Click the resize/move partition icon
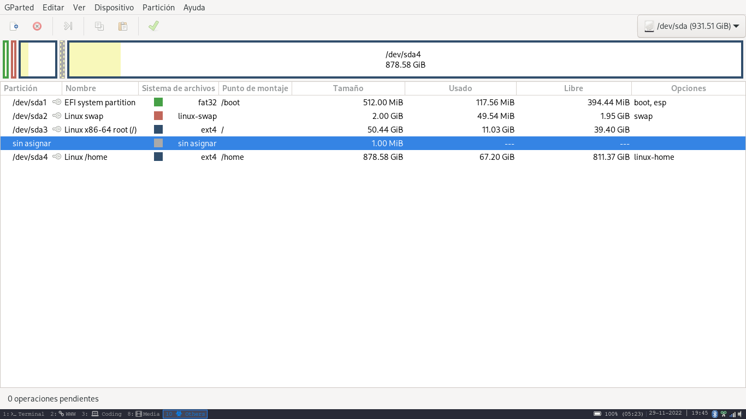Screen dimensions: 746x419 68,26
